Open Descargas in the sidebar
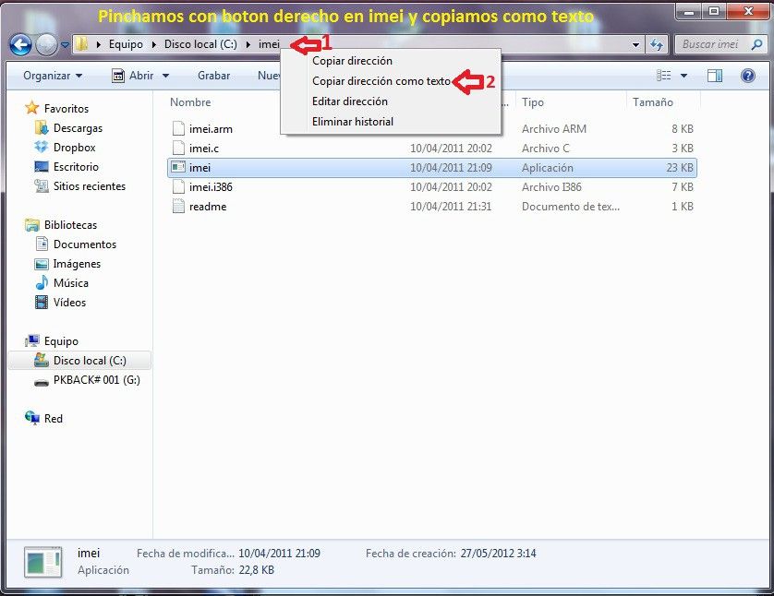Screen dimensions: 774x596 coord(78,128)
